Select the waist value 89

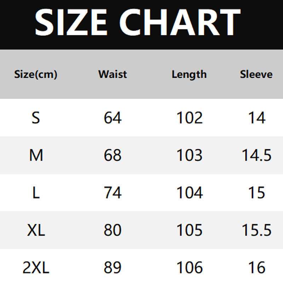[112, 268]
